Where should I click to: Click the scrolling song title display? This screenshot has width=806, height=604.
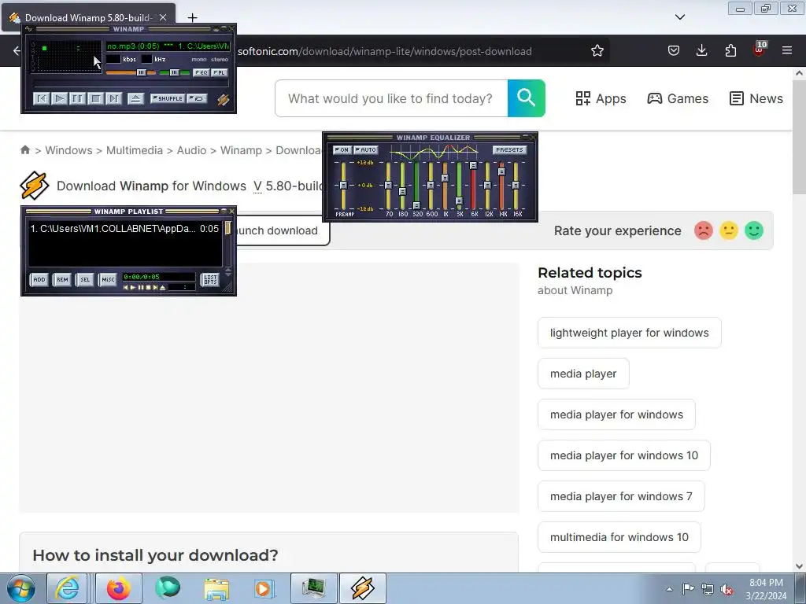click(x=168, y=46)
